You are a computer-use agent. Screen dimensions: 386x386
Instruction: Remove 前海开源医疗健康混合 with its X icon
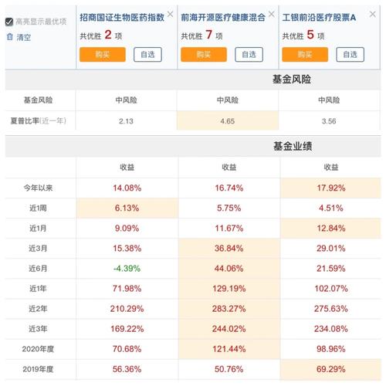pos(271,14)
